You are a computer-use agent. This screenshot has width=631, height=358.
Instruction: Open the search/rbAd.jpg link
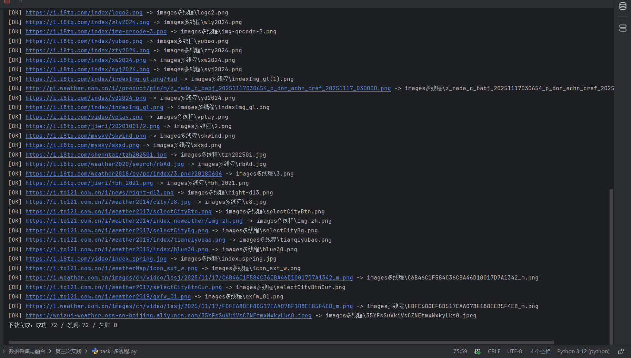(x=104, y=164)
